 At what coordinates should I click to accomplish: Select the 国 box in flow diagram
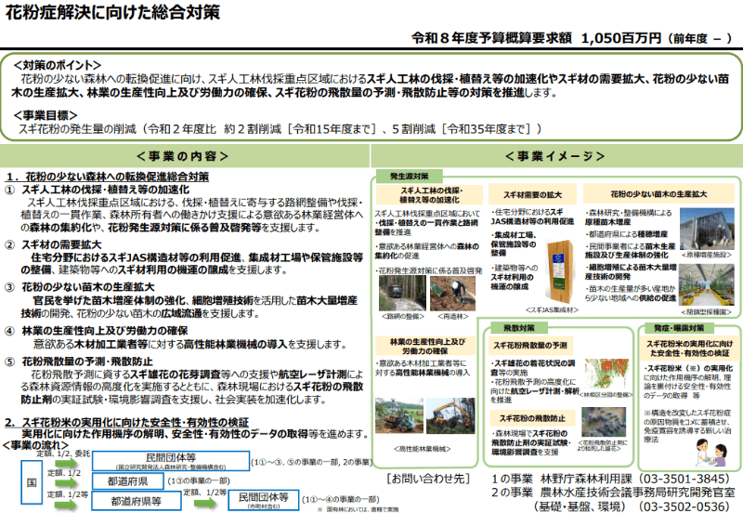point(31,482)
